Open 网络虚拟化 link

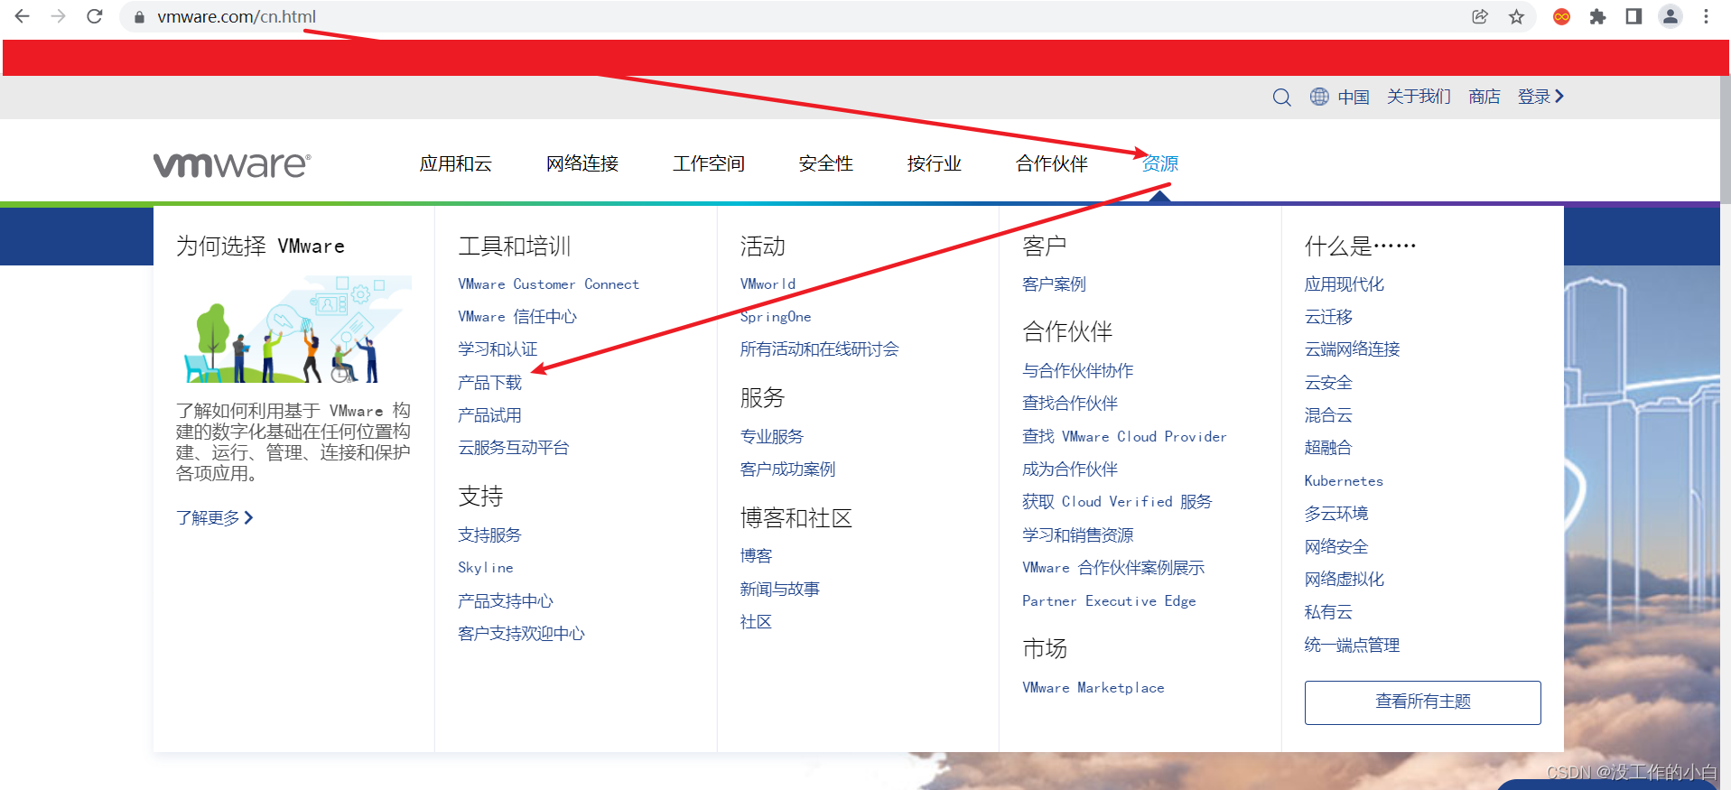pos(1345,580)
